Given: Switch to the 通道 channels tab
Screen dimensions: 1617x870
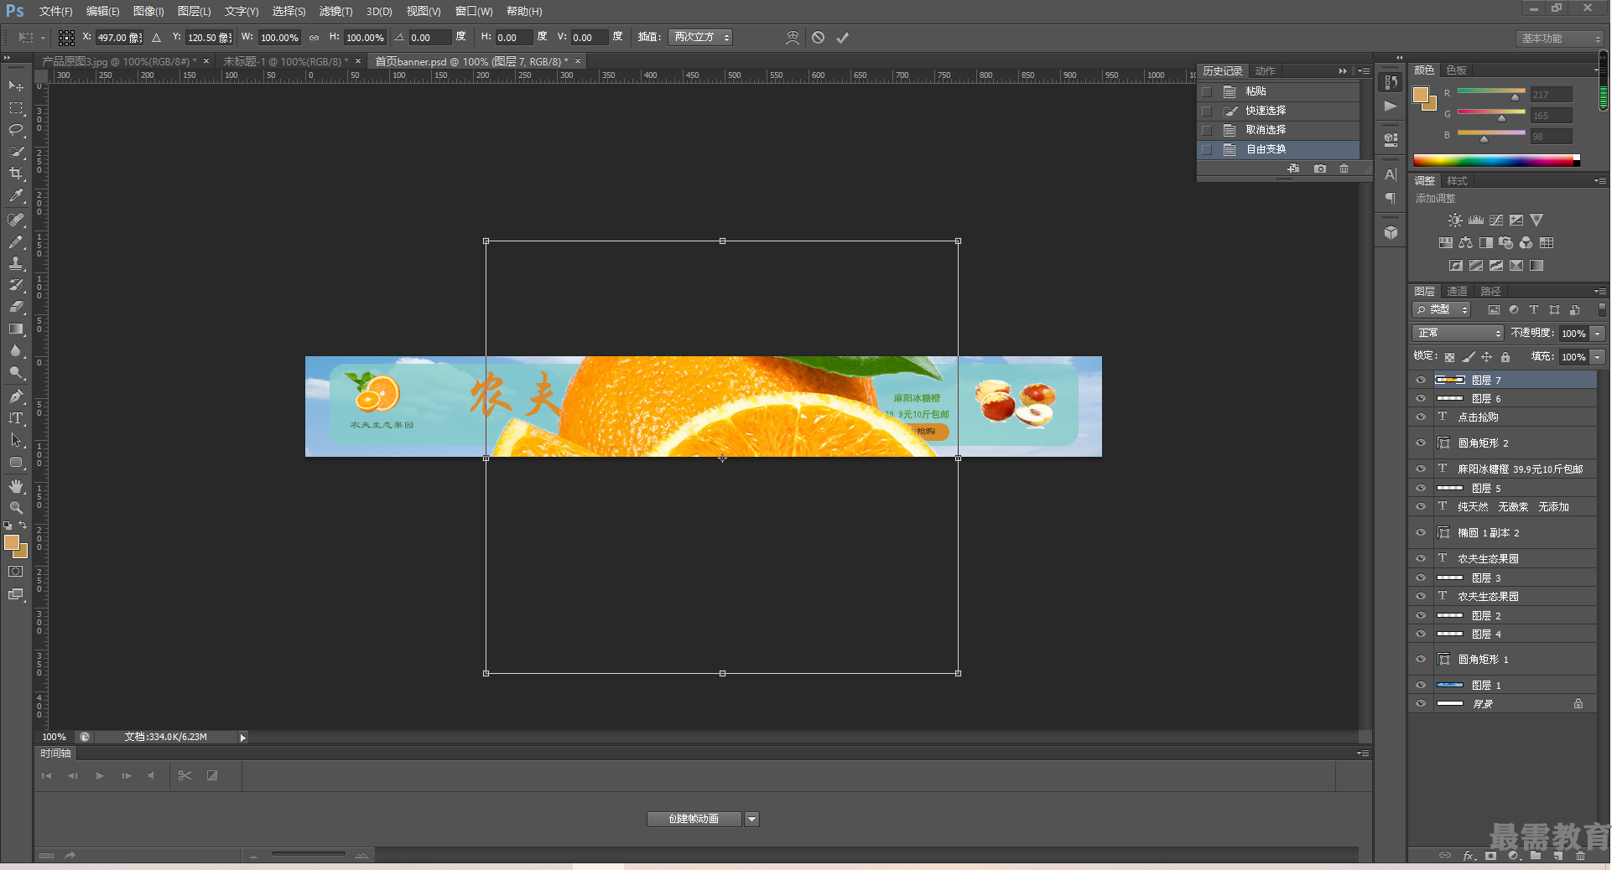Looking at the screenshot, I should (1457, 292).
